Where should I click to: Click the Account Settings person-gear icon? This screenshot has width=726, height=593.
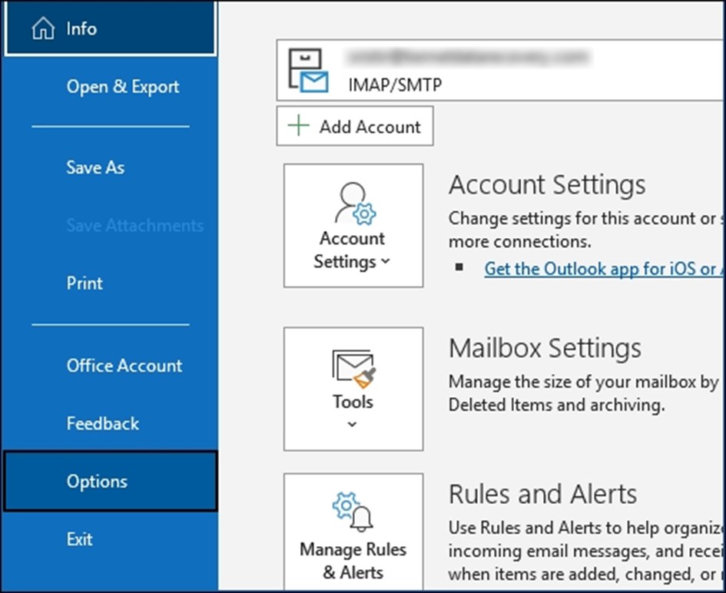(x=355, y=204)
